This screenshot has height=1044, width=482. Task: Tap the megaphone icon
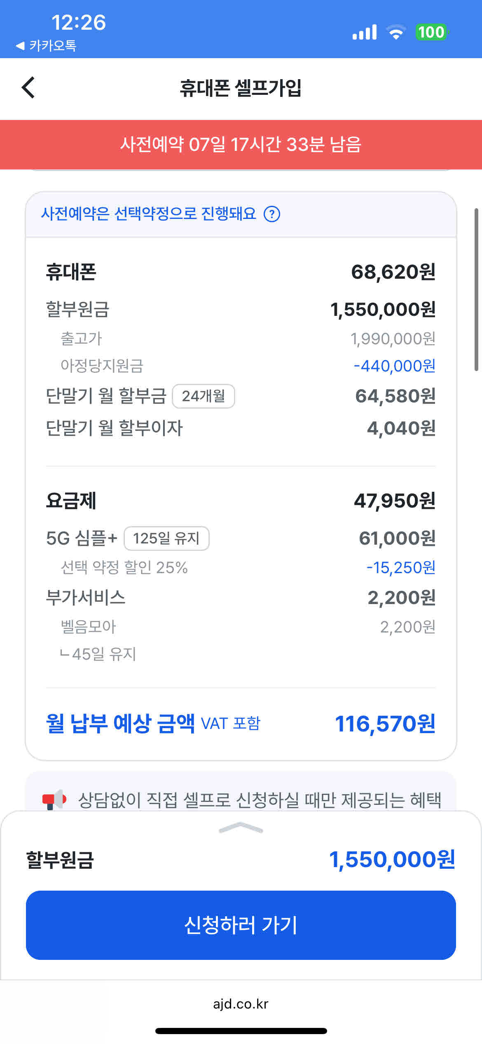(x=54, y=799)
